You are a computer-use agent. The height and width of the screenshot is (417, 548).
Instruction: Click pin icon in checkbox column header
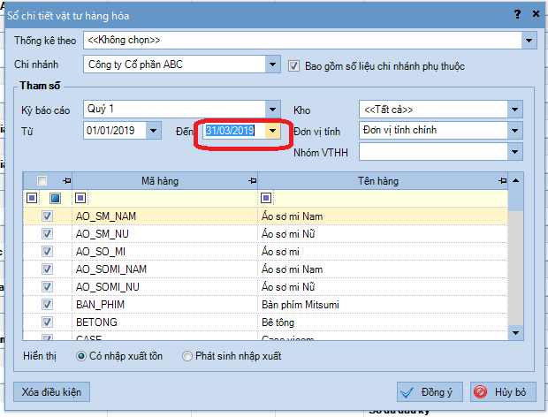pos(66,181)
